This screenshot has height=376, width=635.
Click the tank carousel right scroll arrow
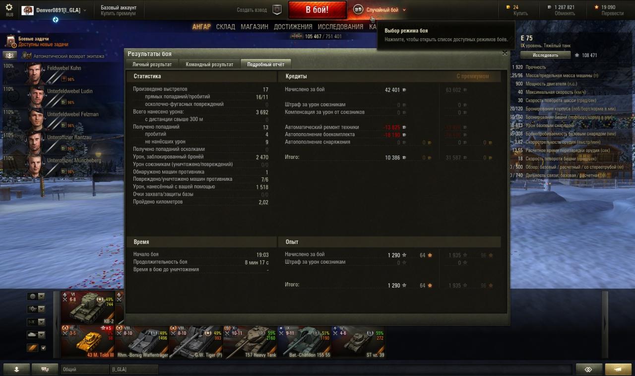pyautogui.click(x=605, y=324)
